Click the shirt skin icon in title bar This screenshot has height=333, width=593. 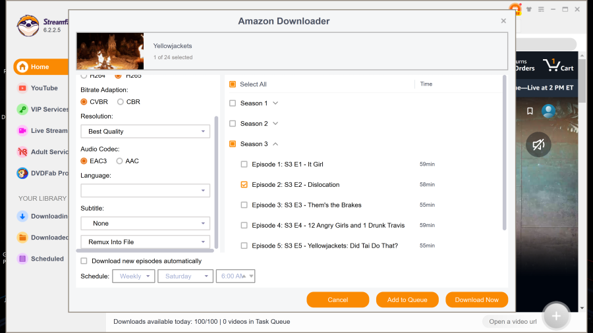(528, 9)
